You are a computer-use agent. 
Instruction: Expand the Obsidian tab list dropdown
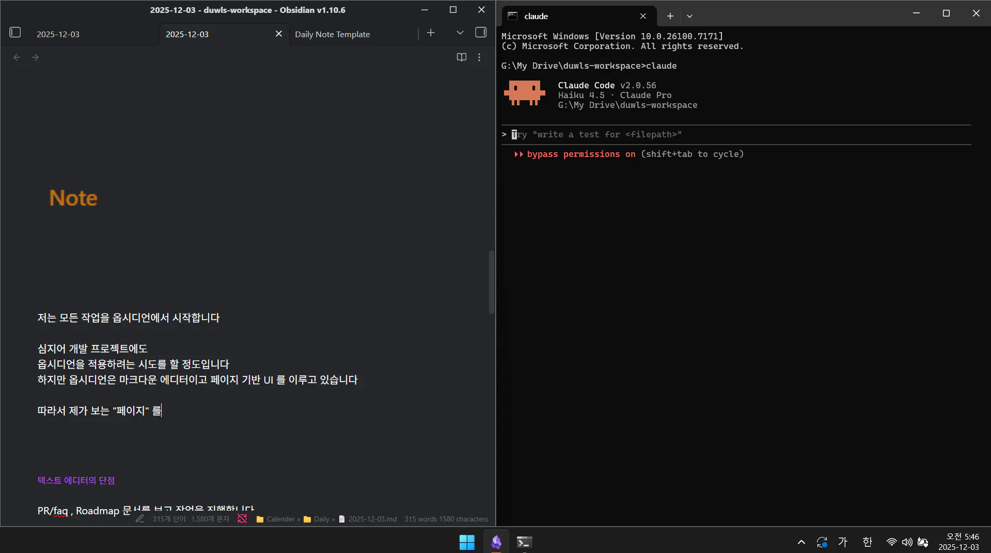[460, 33]
